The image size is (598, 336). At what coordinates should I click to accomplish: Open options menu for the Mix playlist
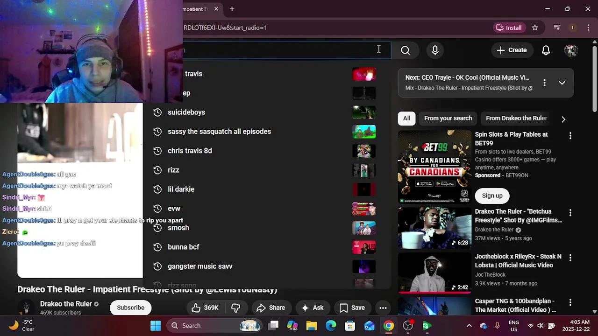[x=544, y=83]
